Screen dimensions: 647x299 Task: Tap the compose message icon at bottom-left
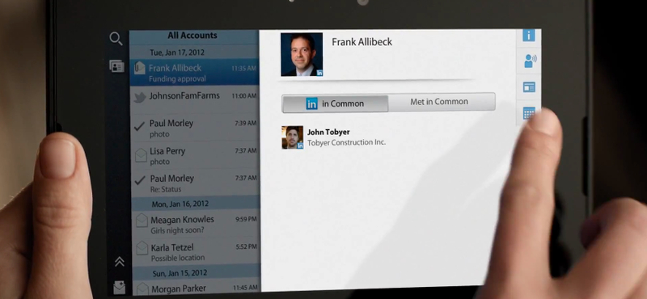tap(119, 287)
